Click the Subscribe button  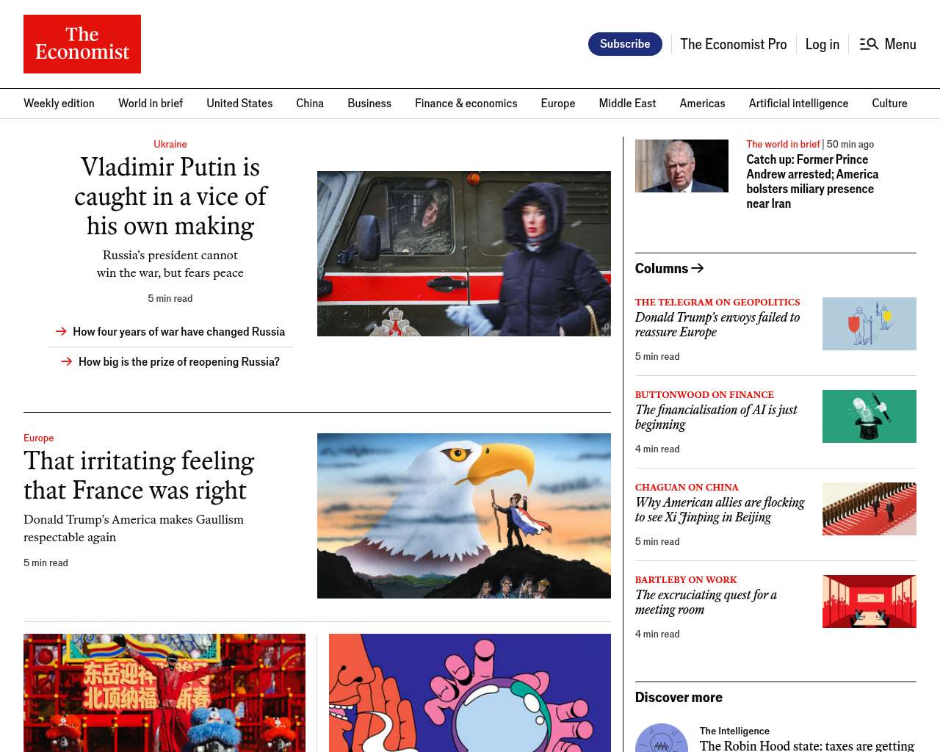pyautogui.click(x=625, y=44)
